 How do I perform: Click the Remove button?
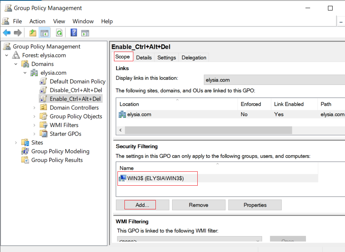(x=198, y=205)
